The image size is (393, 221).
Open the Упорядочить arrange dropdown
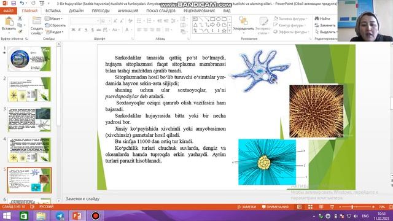243,25
